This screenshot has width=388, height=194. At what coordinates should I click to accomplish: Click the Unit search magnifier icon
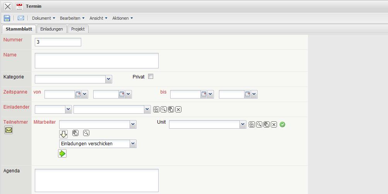tap(259, 124)
